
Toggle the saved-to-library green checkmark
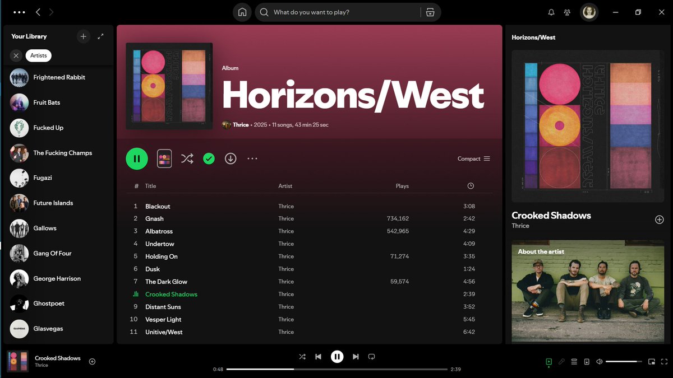pyautogui.click(x=209, y=159)
